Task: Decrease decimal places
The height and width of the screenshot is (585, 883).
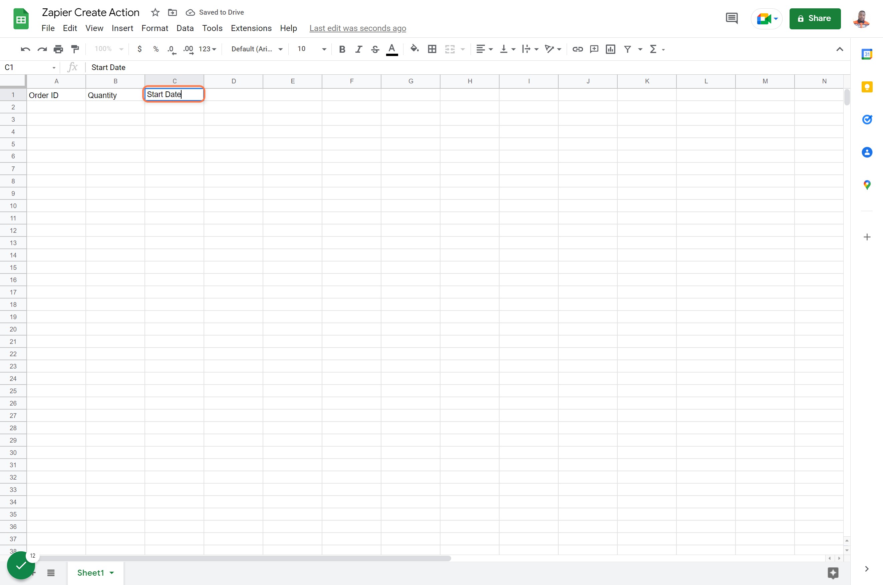Action: 172,49
